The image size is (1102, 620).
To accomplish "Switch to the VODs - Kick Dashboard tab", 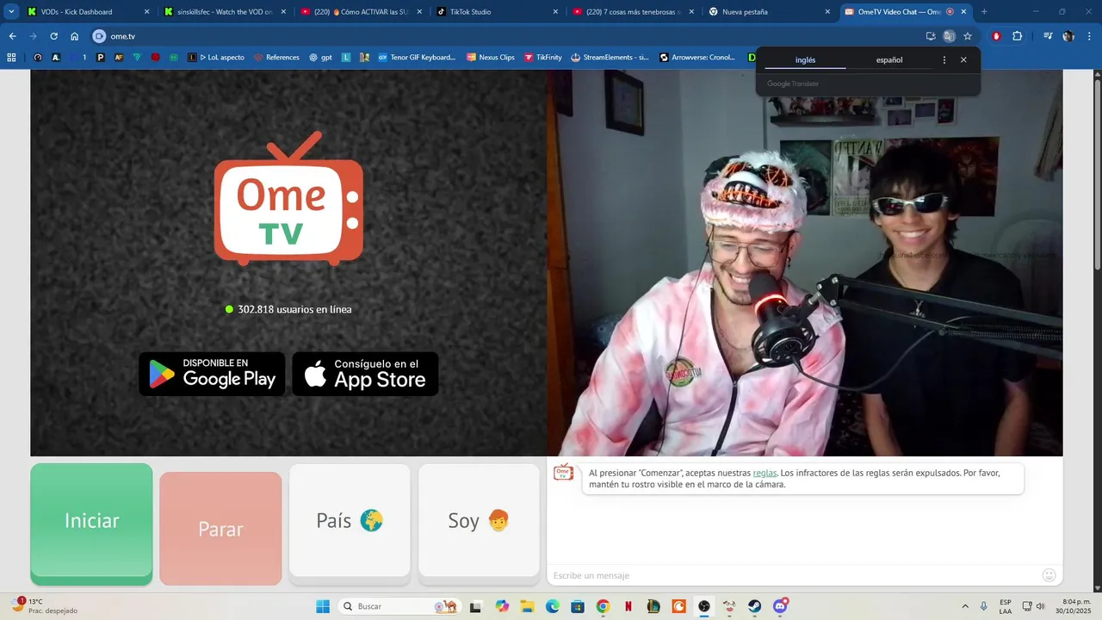I will pyautogui.click(x=88, y=12).
